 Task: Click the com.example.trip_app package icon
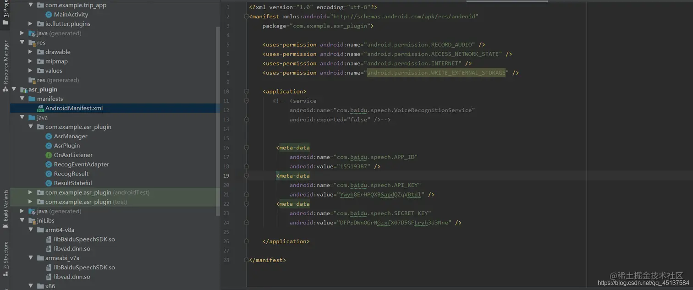pos(40,5)
